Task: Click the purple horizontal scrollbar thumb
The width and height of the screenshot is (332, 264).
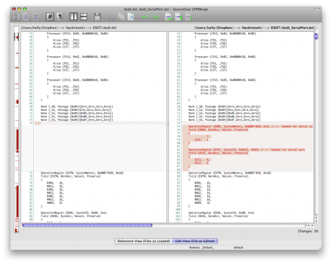Action: 87,225
